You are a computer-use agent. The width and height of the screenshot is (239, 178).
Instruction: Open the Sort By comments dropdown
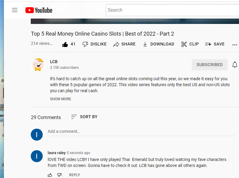click(84, 117)
